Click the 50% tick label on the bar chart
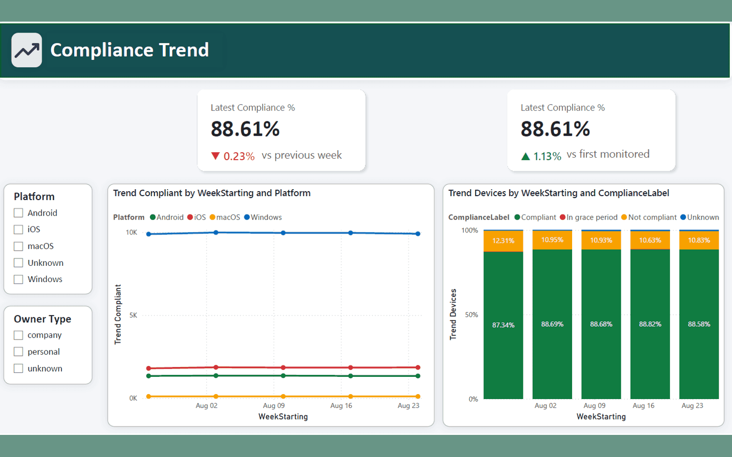The image size is (732, 457). (471, 314)
